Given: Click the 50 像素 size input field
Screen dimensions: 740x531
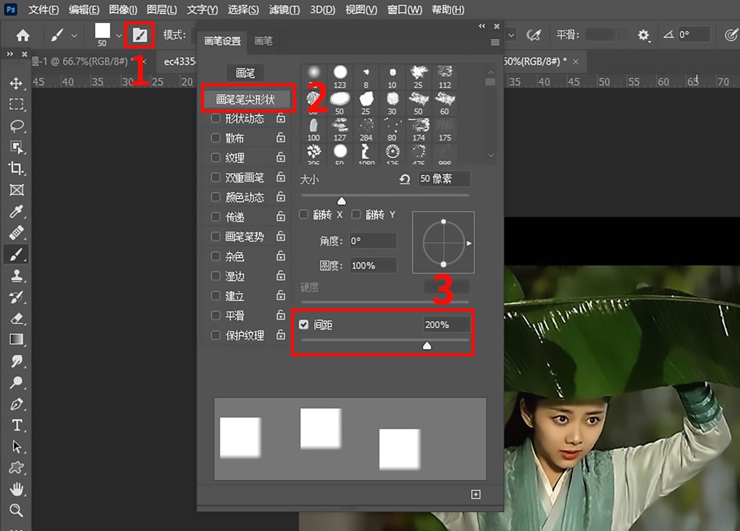Looking at the screenshot, I should click(443, 179).
